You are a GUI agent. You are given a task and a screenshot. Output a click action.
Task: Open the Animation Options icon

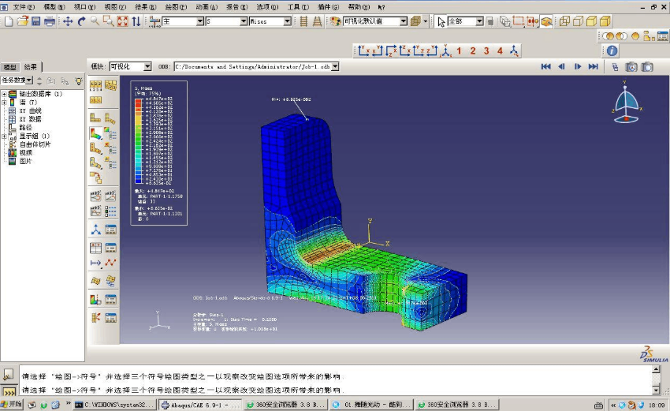(110, 211)
